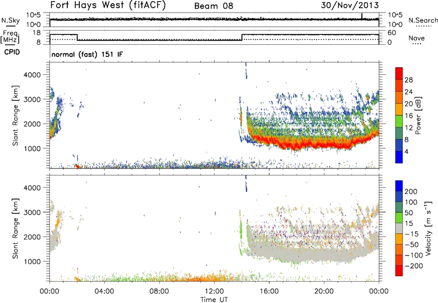
Task: Click the blue bottom of power colorbar
Action: pos(399,157)
